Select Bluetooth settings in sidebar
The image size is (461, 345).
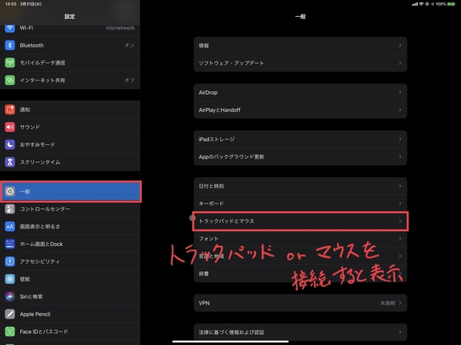point(70,45)
